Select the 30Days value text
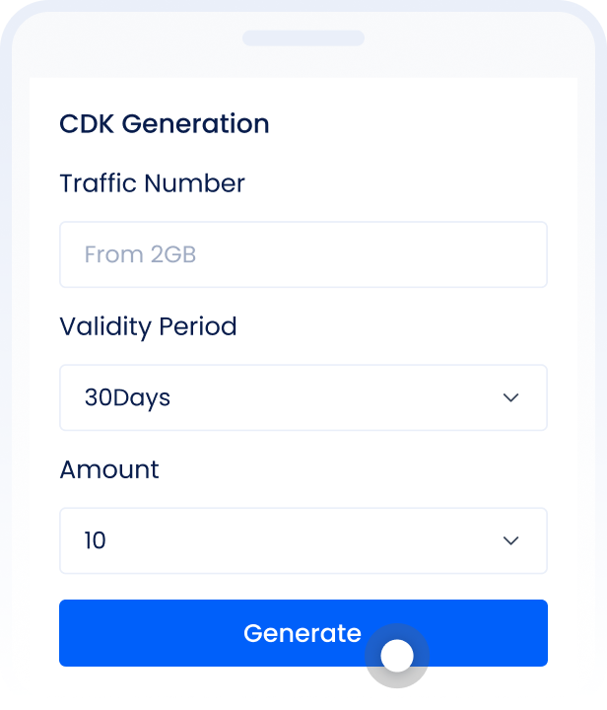607x710 pixels. point(127,397)
